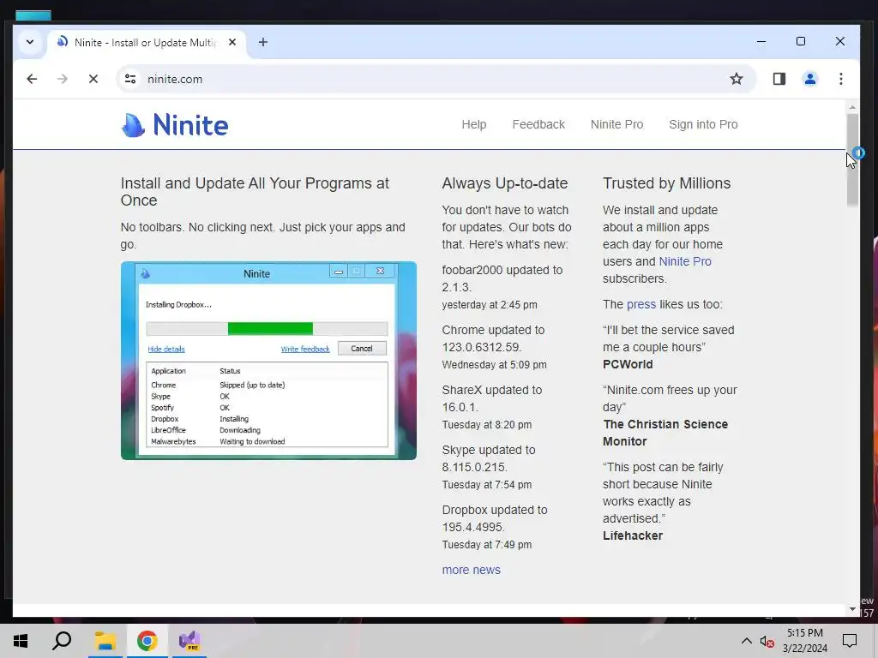Click the scrollbar down arrow
The image size is (878, 658).
coord(852,609)
